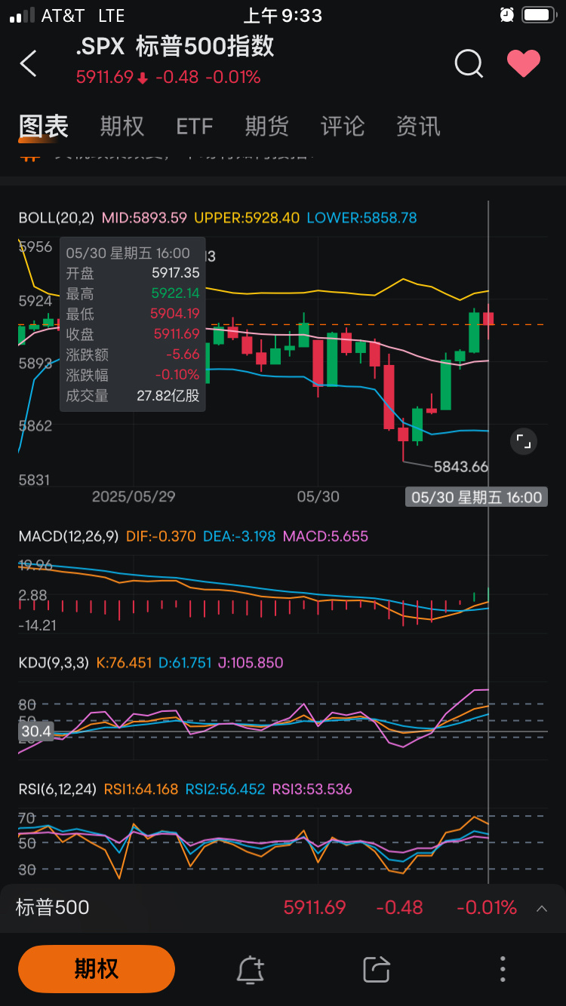This screenshot has width=566, height=1006.
Task: Tap the 成交量 27.82亿股 tooltip row
Action: pos(133,395)
